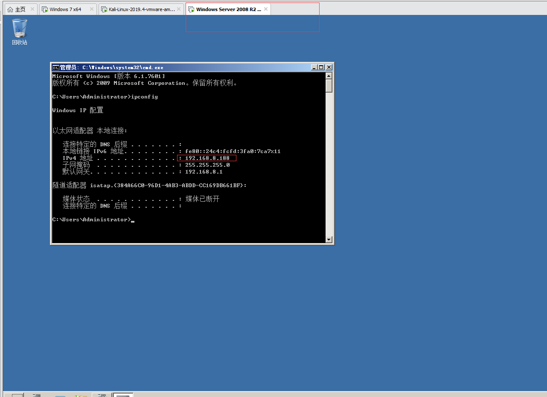547x397 pixels.
Task: Close the Windows 7 x64 tab
Action: tap(92, 9)
